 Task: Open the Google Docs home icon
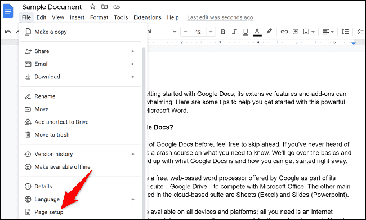click(x=8, y=11)
